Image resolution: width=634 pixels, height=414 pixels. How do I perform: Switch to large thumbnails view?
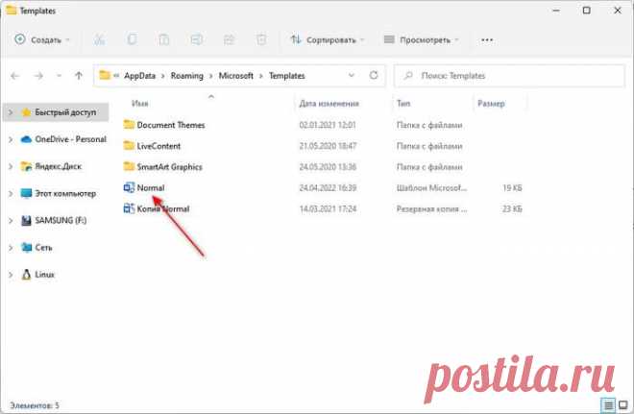click(623, 404)
